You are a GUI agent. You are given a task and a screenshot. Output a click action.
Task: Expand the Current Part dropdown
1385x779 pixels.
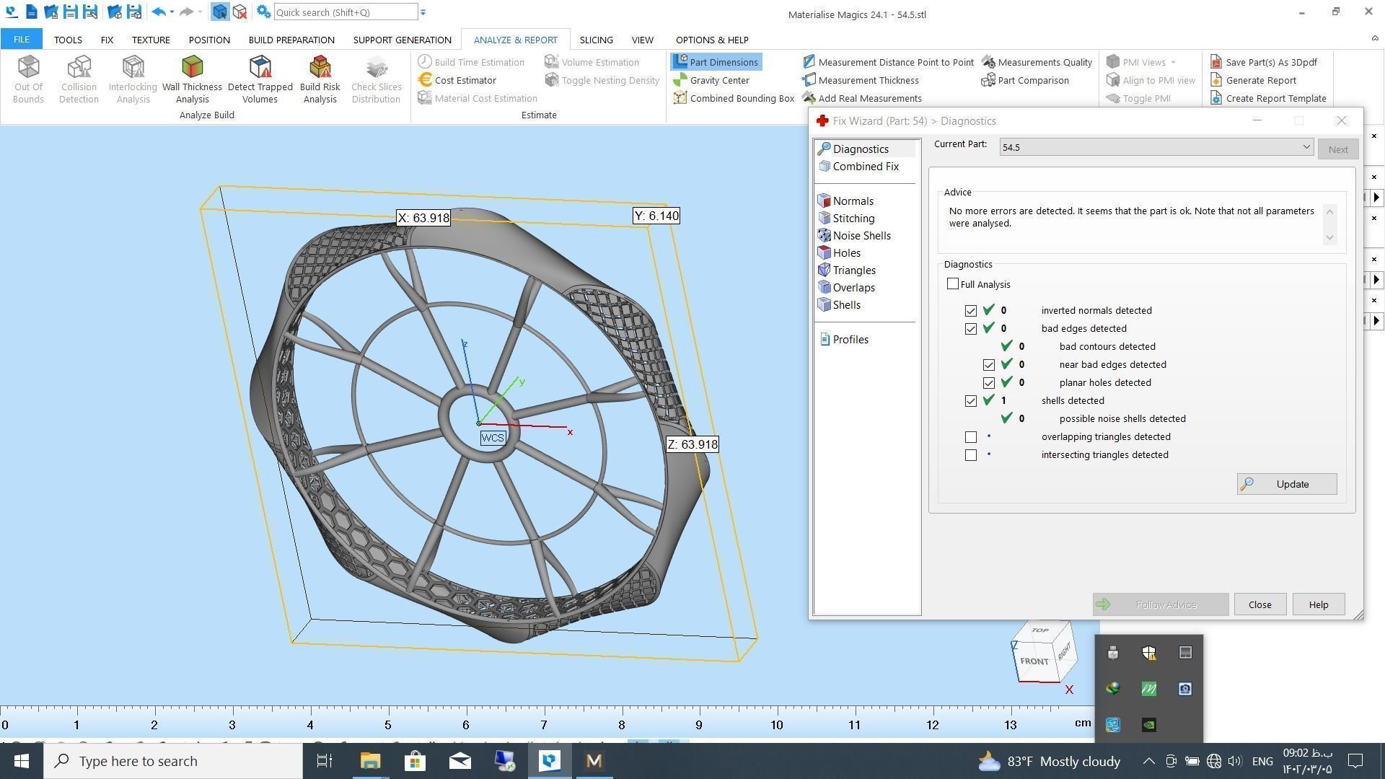[1306, 147]
